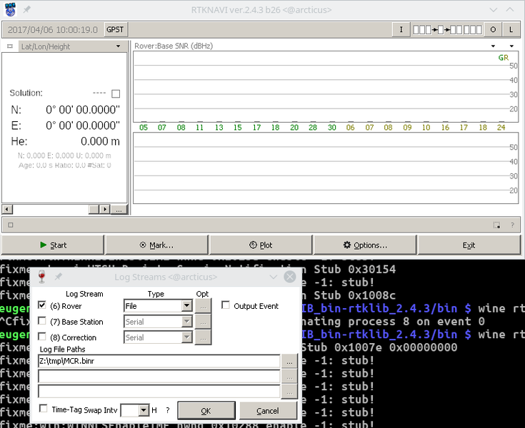
Task: Click the Z:\tmp\MCR.binr path field
Action: coord(159,361)
